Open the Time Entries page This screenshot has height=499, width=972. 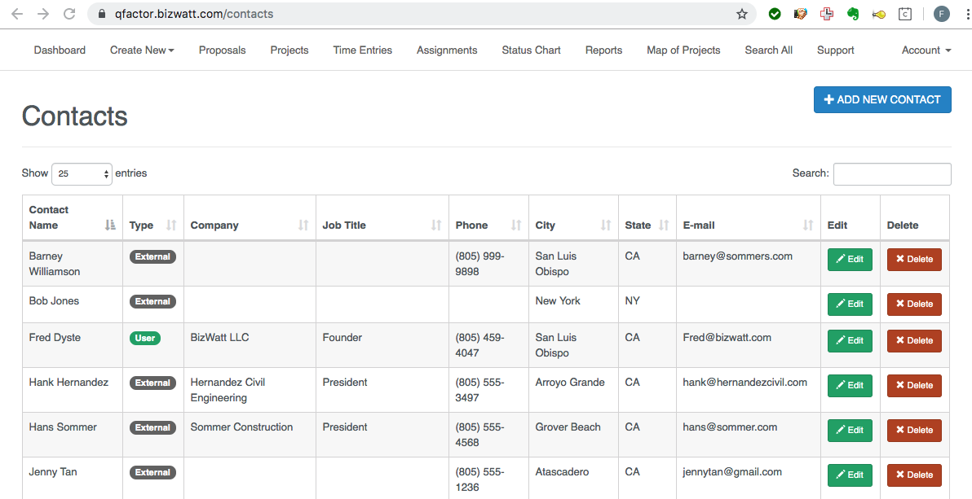pyautogui.click(x=362, y=50)
